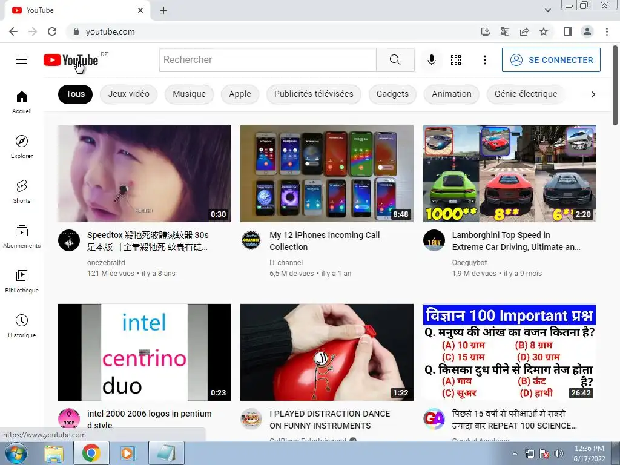This screenshot has width=620, height=465.
Task: Open Chrome three-dot menu
Action: (607, 31)
